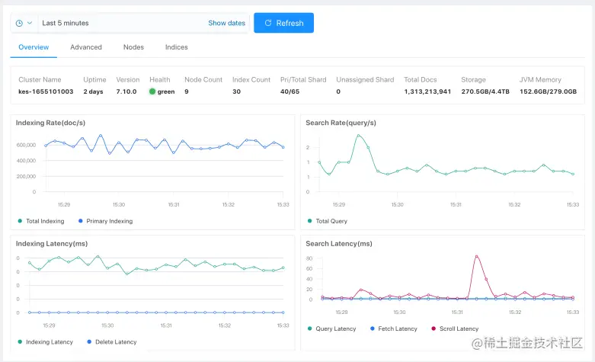
Task: Open the Last 5 minutes range field
Action: (x=121, y=23)
